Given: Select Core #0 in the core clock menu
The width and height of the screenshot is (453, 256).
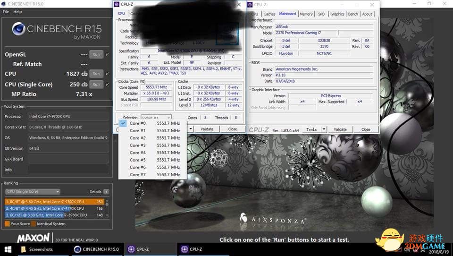Looking at the screenshot, I should point(153,123).
